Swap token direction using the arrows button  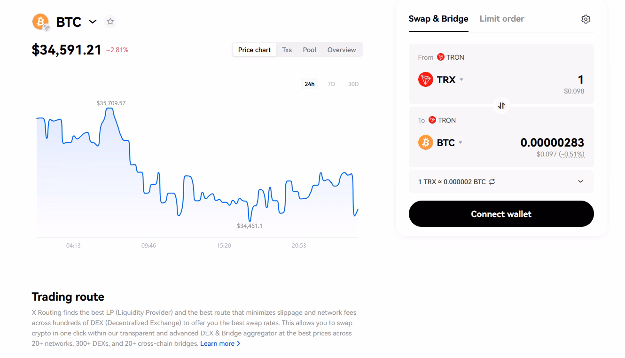click(x=501, y=105)
